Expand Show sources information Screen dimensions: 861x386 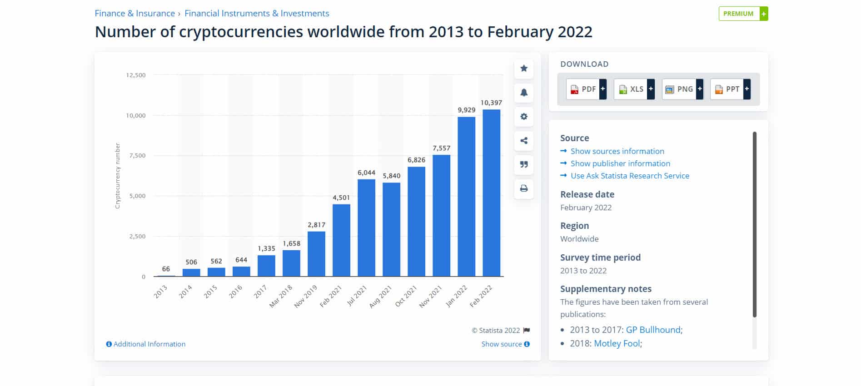[x=617, y=151]
